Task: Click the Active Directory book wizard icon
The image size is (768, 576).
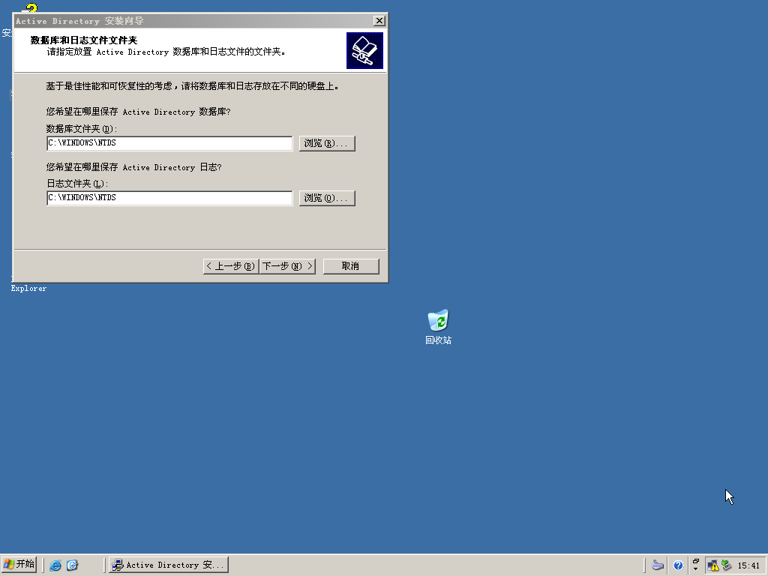Action: pos(365,50)
